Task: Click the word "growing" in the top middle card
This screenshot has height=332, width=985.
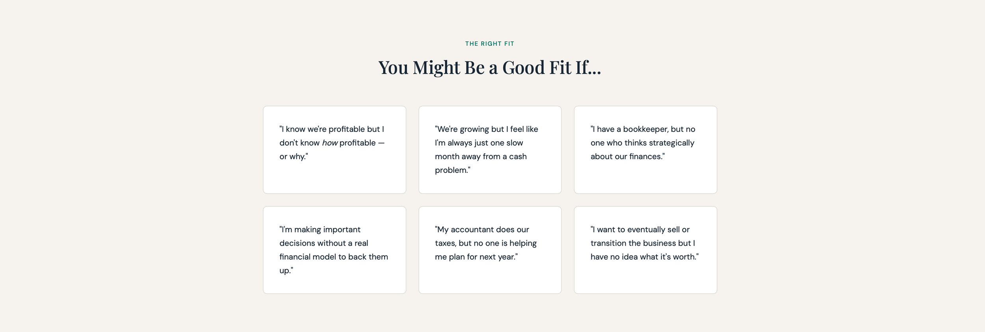Action: point(474,130)
